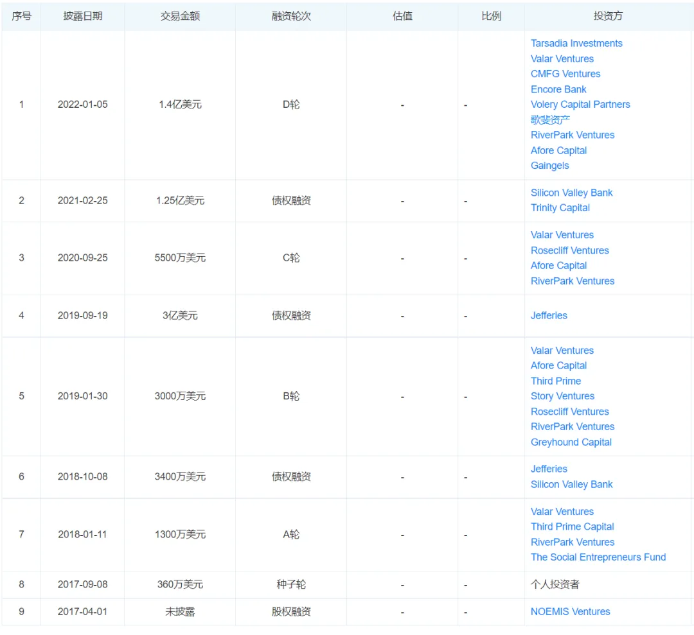Open Tarsadia Investments investor link
The width and height of the screenshot is (694, 635).
[x=576, y=43]
